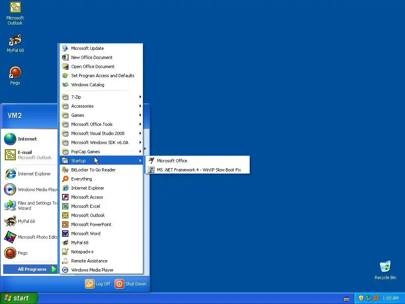Screen dimensions: 405x304
Task: Expand Microsoft Windows SDK v6.0A folder
Action: [101, 142]
